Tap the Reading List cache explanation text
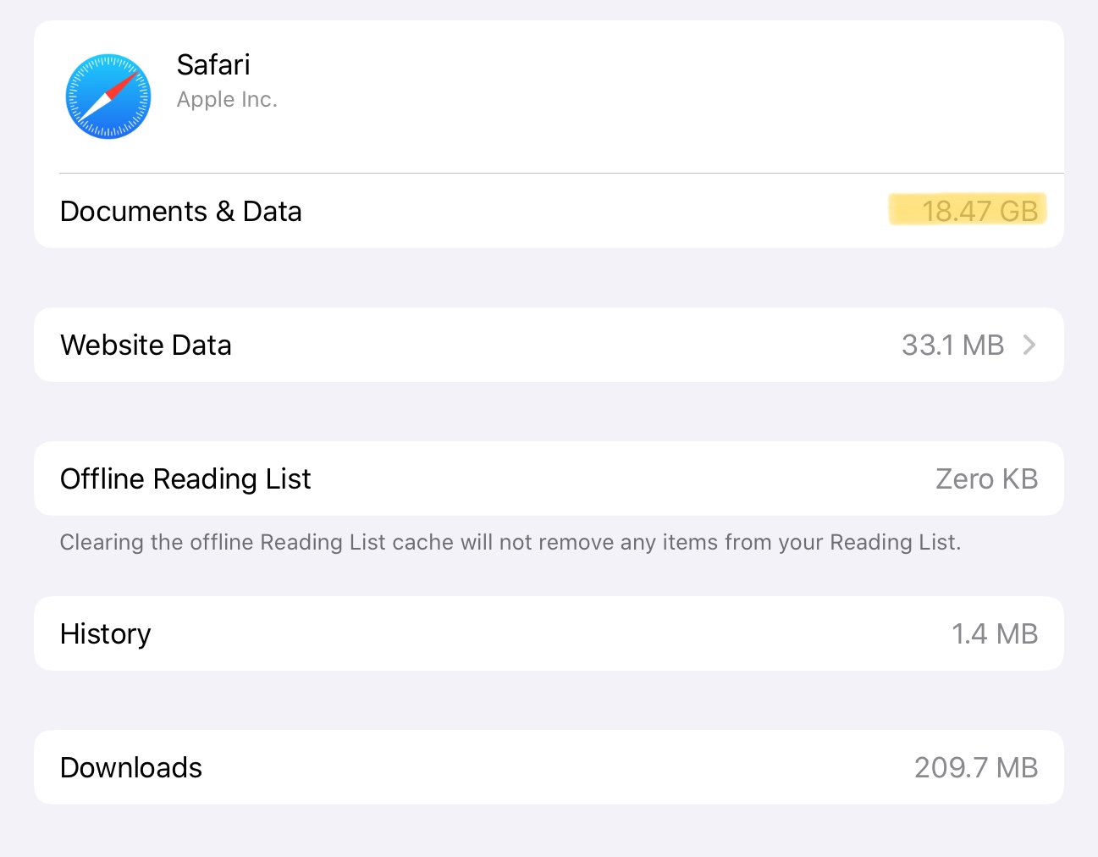Screen dimensions: 1098x857 pyautogui.click(x=510, y=542)
